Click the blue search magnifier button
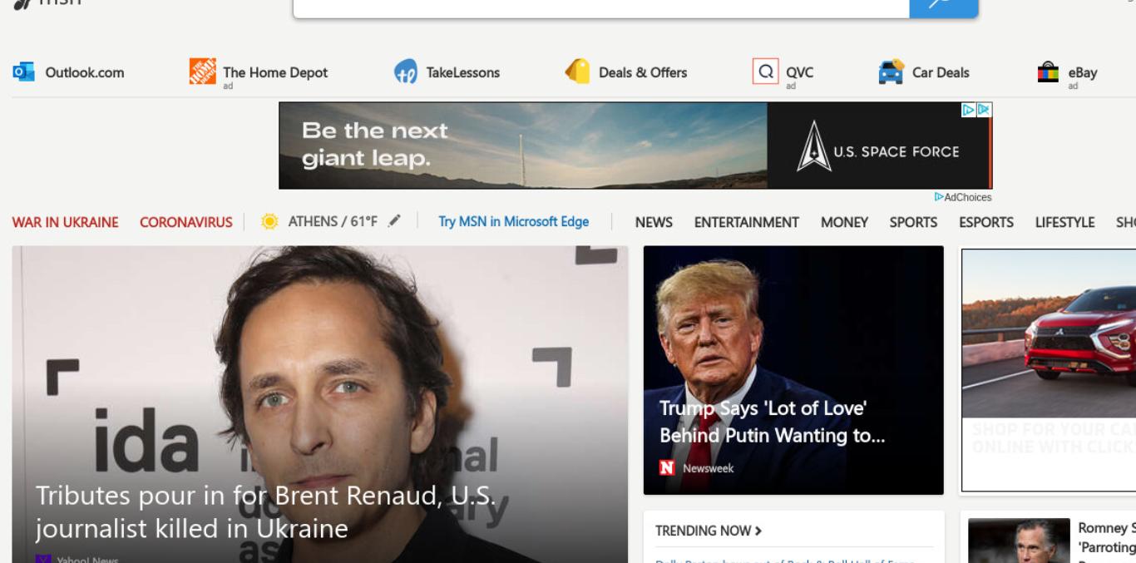 [x=944, y=7]
